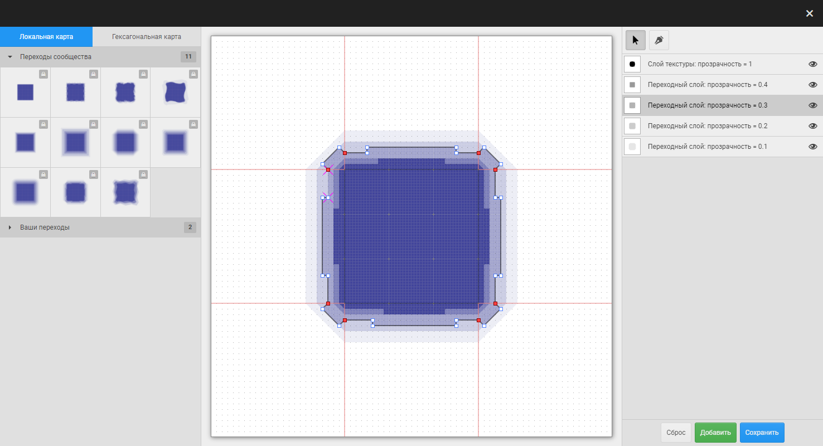This screenshot has width=823, height=446.
Task: Select the Pen drawing tool
Action: point(659,40)
